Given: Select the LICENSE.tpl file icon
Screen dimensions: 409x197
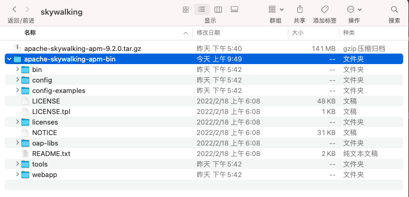Looking at the screenshot, I should pyautogui.click(x=25, y=111).
